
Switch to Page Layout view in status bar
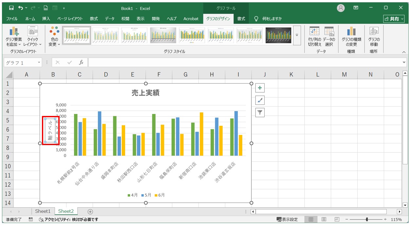[x=324, y=219]
